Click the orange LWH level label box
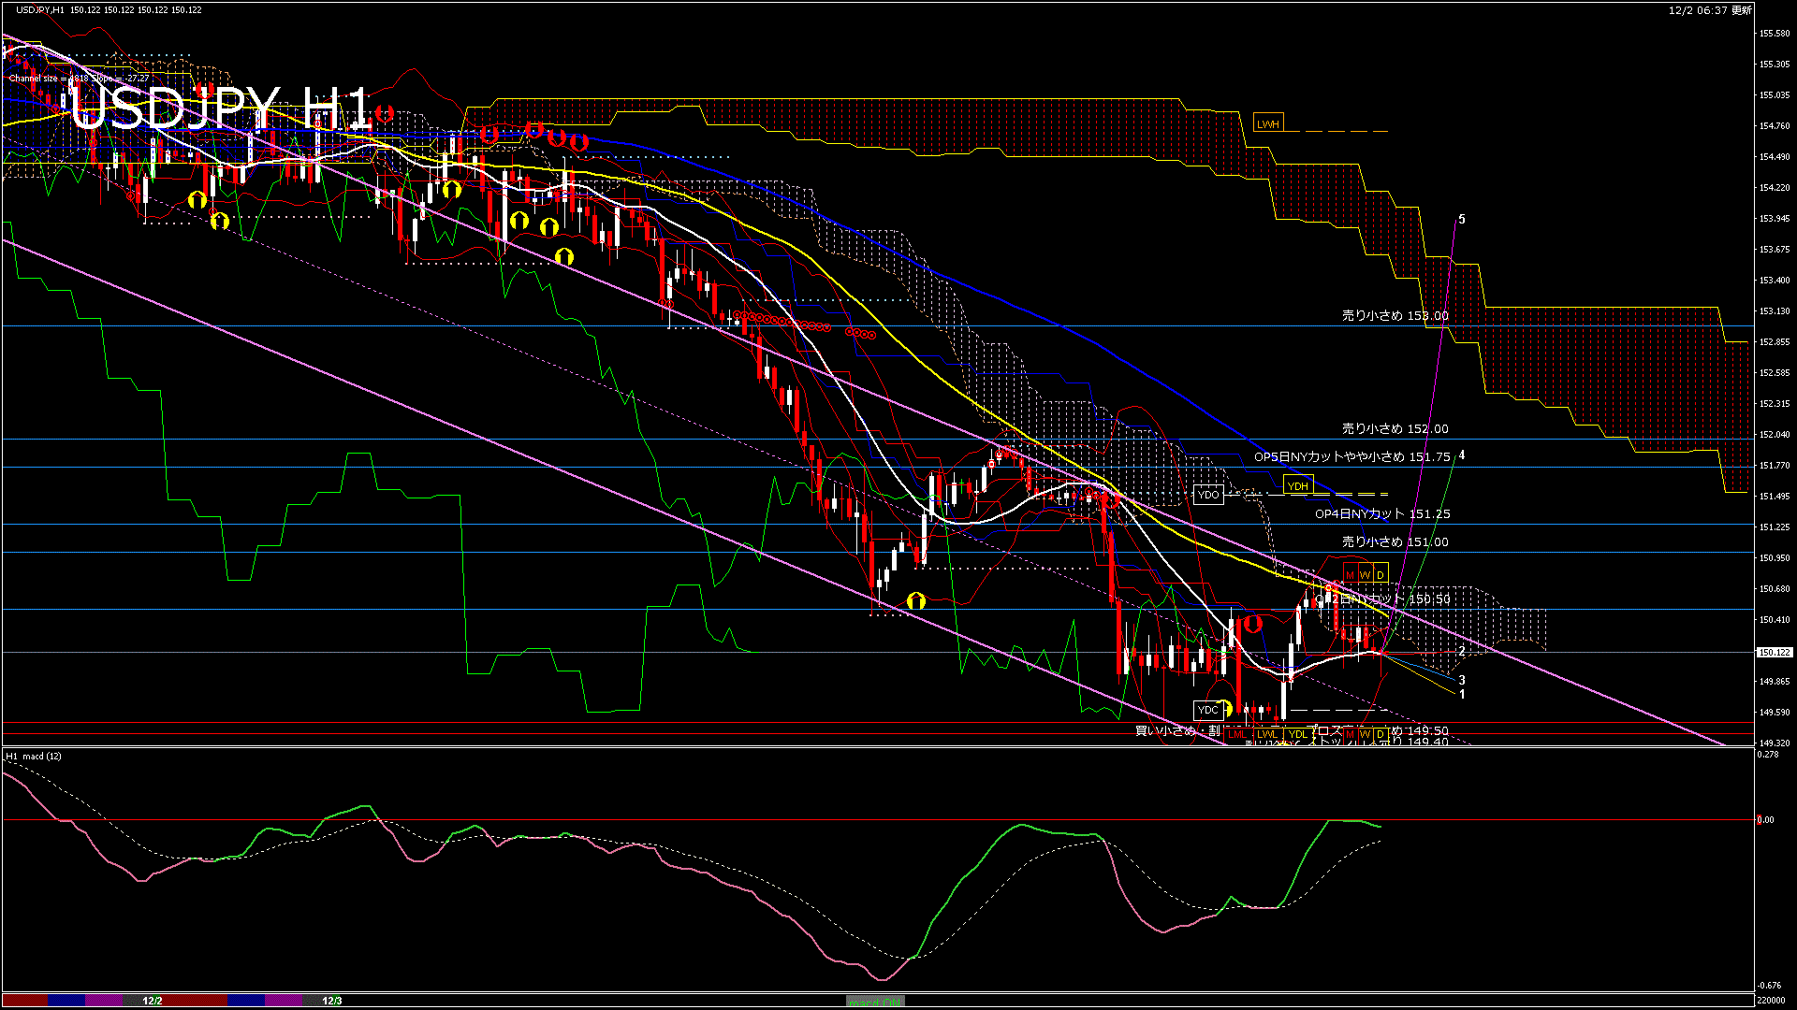 pyautogui.click(x=1267, y=123)
